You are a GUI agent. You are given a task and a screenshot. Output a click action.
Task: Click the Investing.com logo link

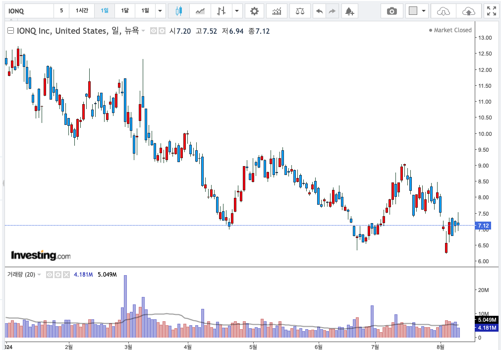point(41,255)
